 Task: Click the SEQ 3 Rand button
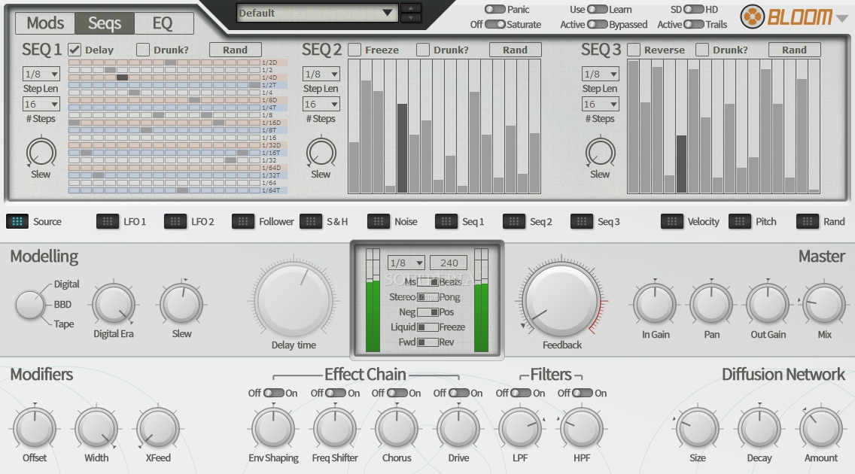[794, 50]
